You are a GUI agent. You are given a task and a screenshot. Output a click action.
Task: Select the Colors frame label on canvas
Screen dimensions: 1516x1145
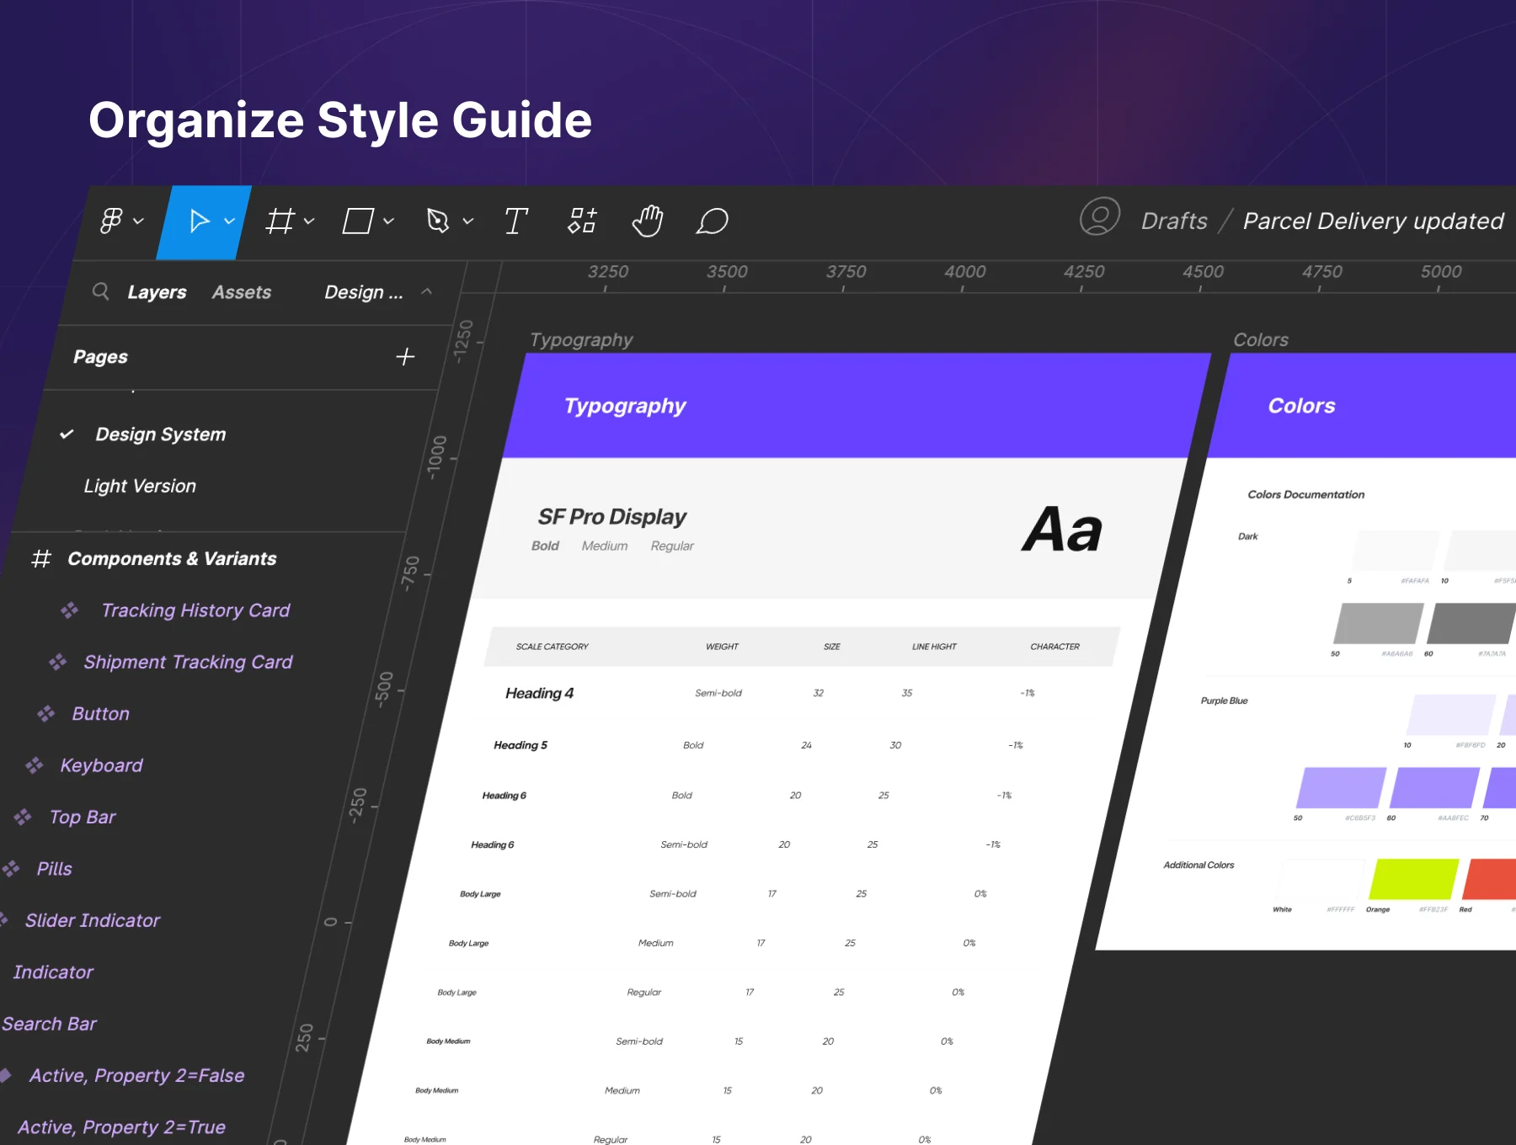click(x=1261, y=339)
